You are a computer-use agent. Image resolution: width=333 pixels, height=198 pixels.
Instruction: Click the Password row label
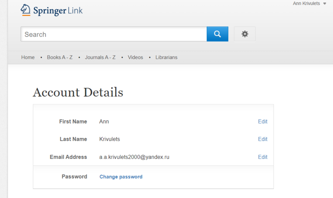pos(74,176)
